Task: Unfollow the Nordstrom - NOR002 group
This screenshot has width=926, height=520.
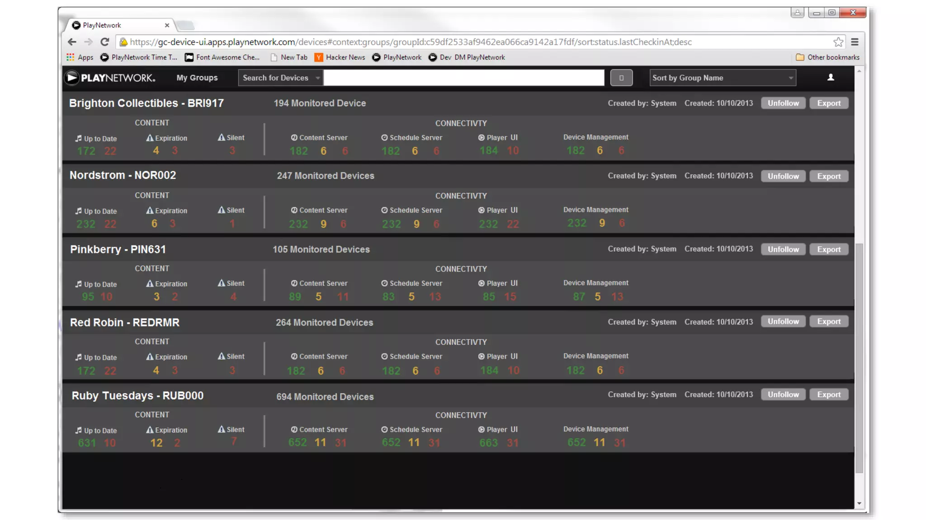Action: [783, 176]
